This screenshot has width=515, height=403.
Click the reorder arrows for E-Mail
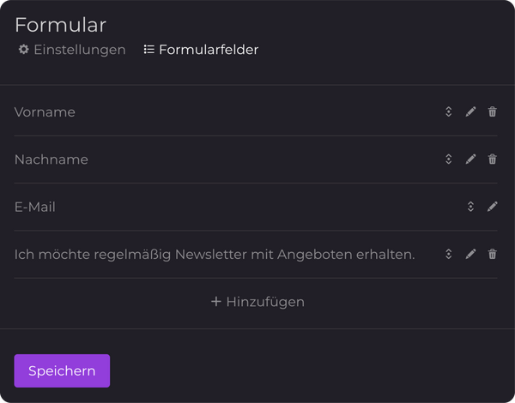(x=470, y=207)
